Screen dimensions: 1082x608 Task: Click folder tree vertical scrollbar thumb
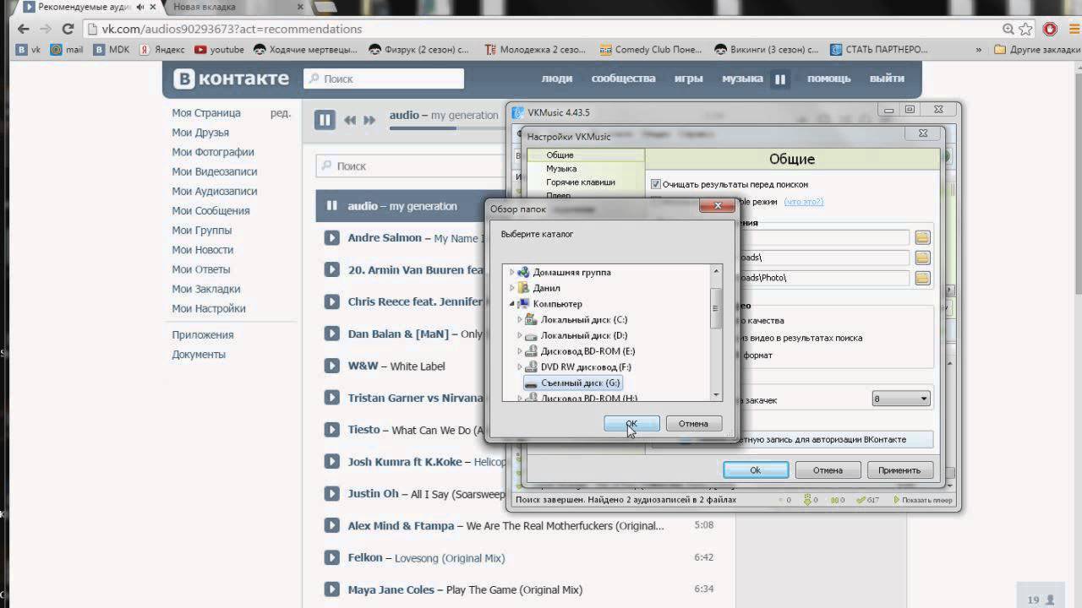(x=717, y=307)
